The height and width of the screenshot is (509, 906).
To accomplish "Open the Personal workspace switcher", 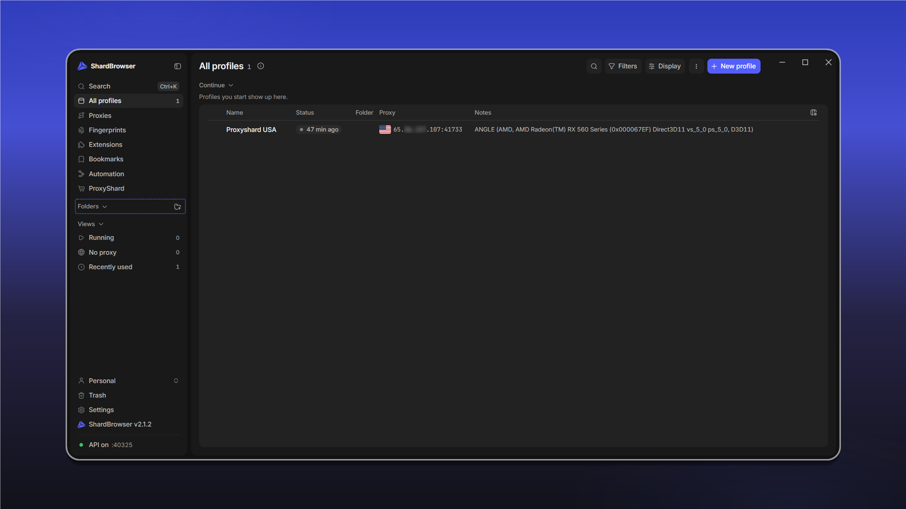I will (128, 381).
